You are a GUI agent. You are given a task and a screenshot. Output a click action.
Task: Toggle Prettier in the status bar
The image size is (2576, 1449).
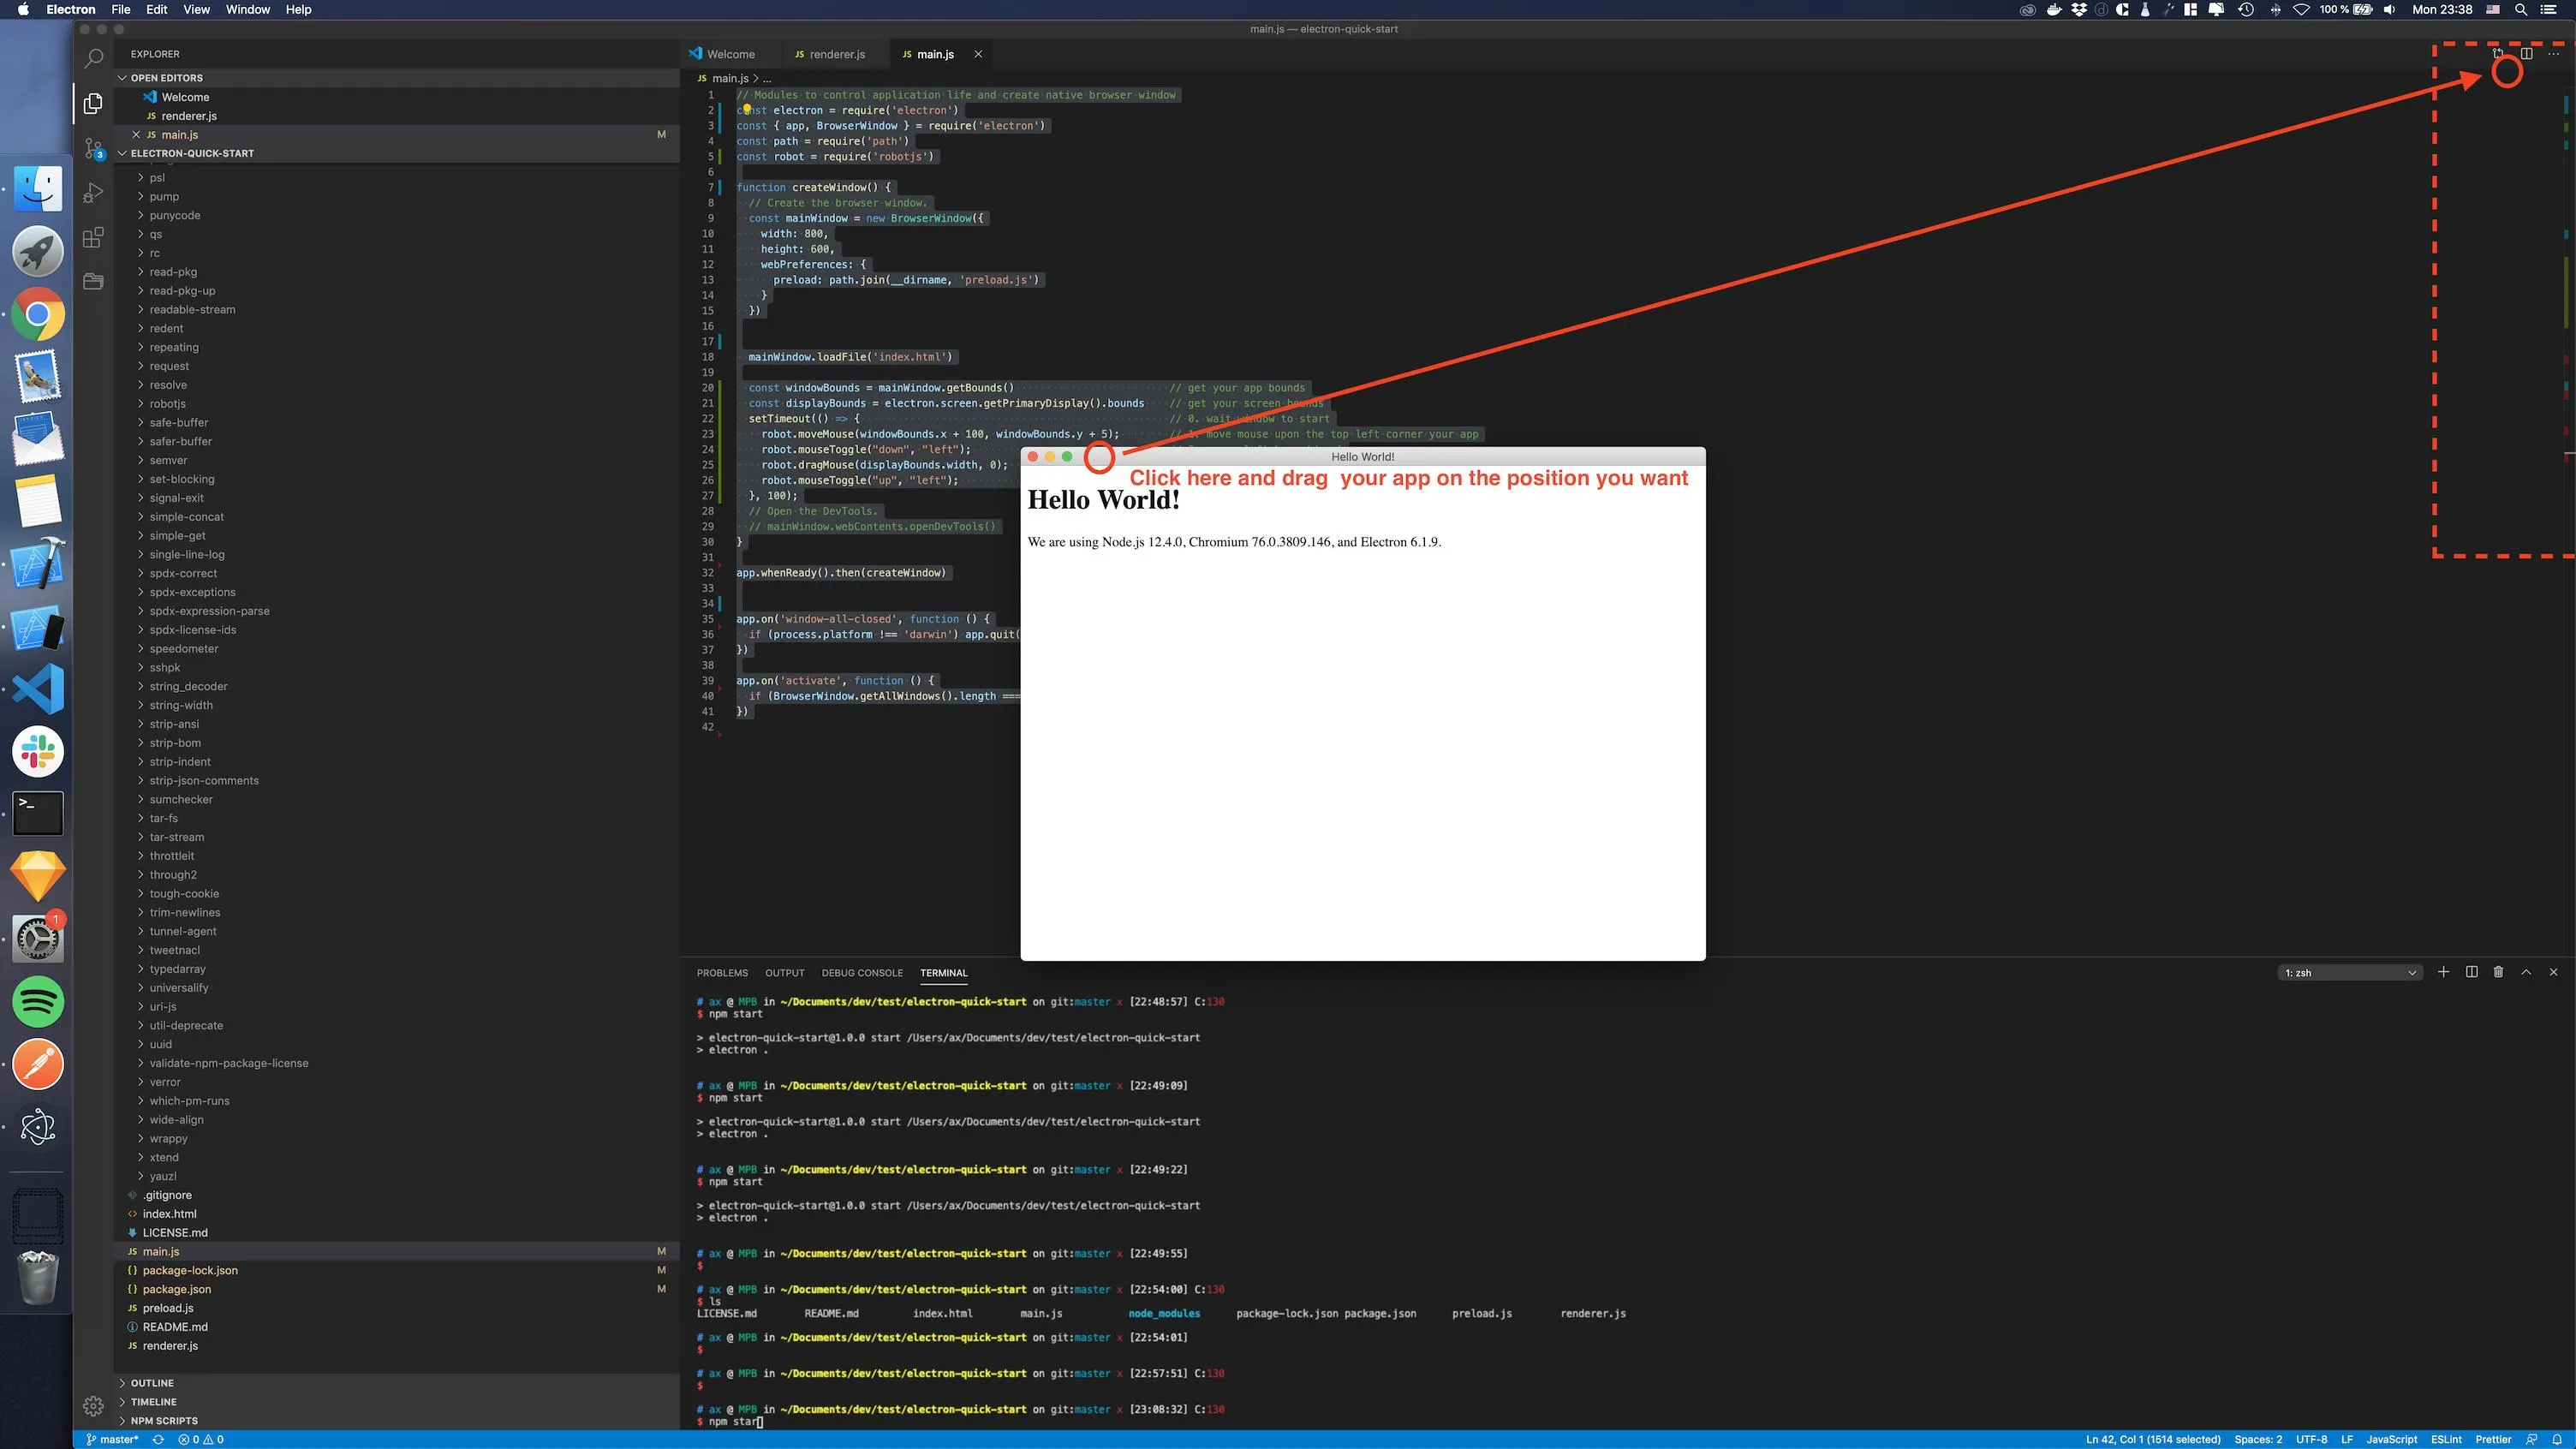click(x=2493, y=1440)
